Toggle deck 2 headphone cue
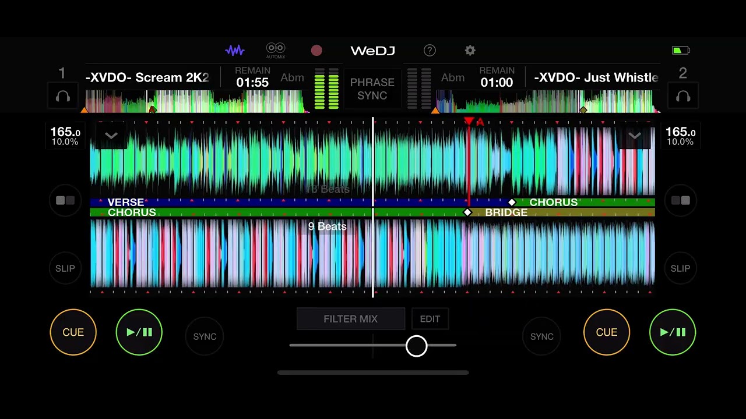The height and width of the screenshot is (419, 746). 683,97
